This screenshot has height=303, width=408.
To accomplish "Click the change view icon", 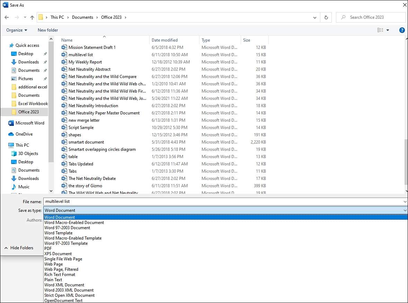I will (380, 30).
